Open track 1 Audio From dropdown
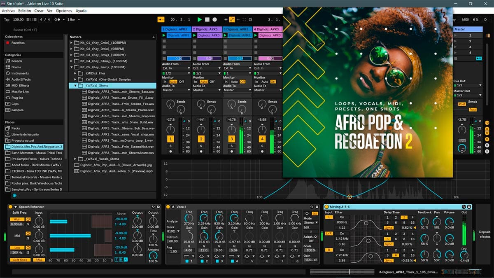Screen dimensions: 494x278 [x=177, y=68]
